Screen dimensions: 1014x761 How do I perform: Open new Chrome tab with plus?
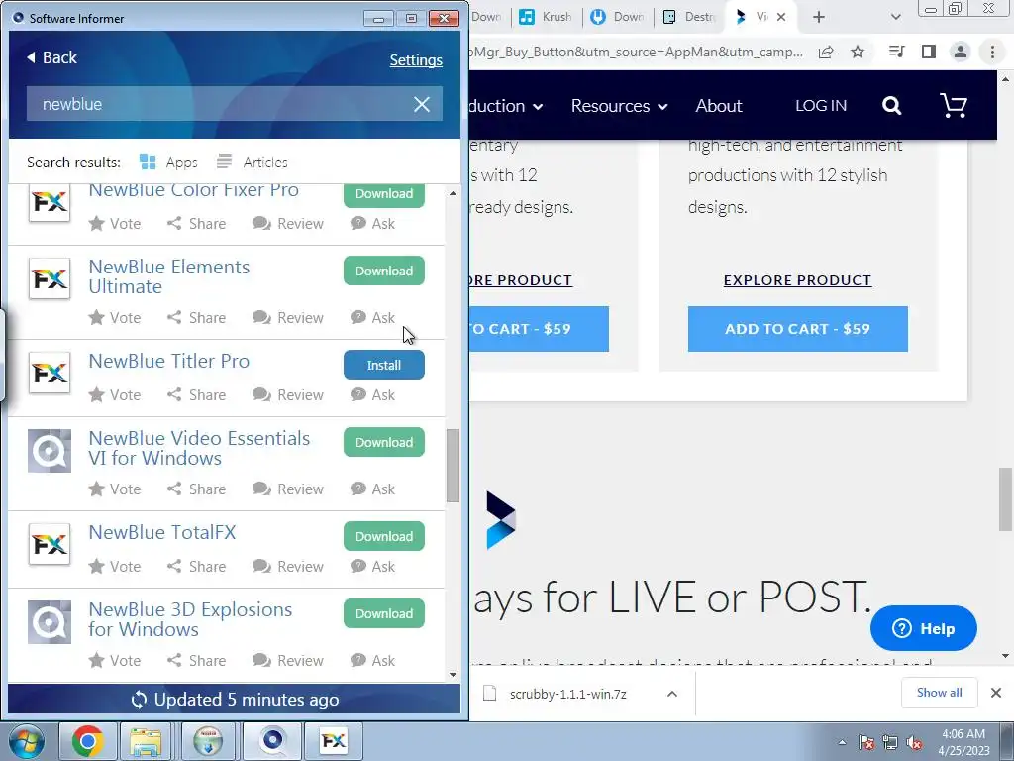(x=819, y=17)
